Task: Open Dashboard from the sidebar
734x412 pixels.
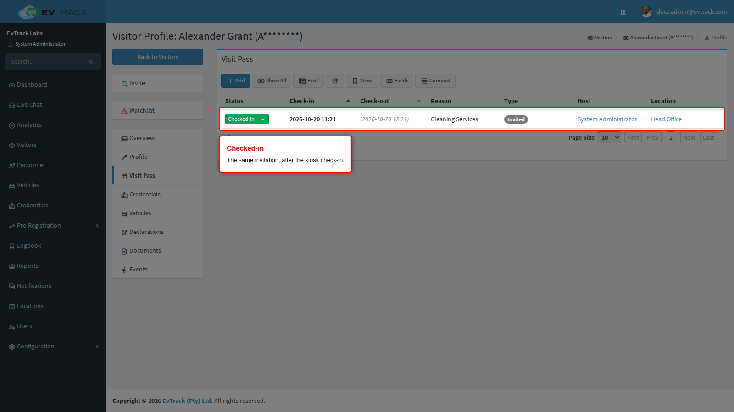Action: pos(53,85)
